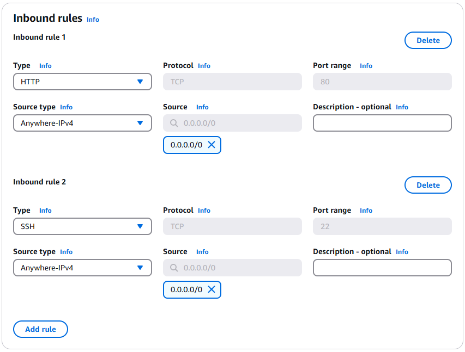
Task: Open the Source type dropdown for Inbound rule 1
Action: (x=82, y=123)
